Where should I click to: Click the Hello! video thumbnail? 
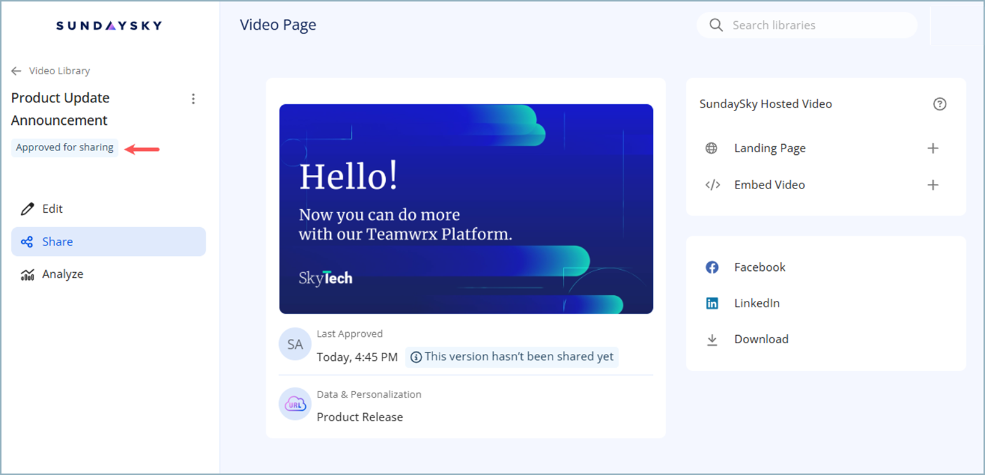466,208
